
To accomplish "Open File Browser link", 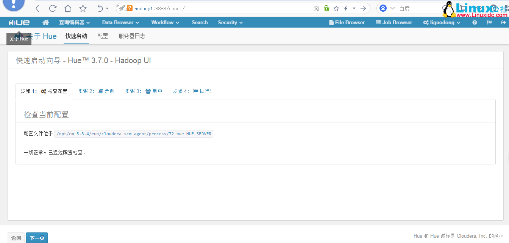I will click(347, 22).
